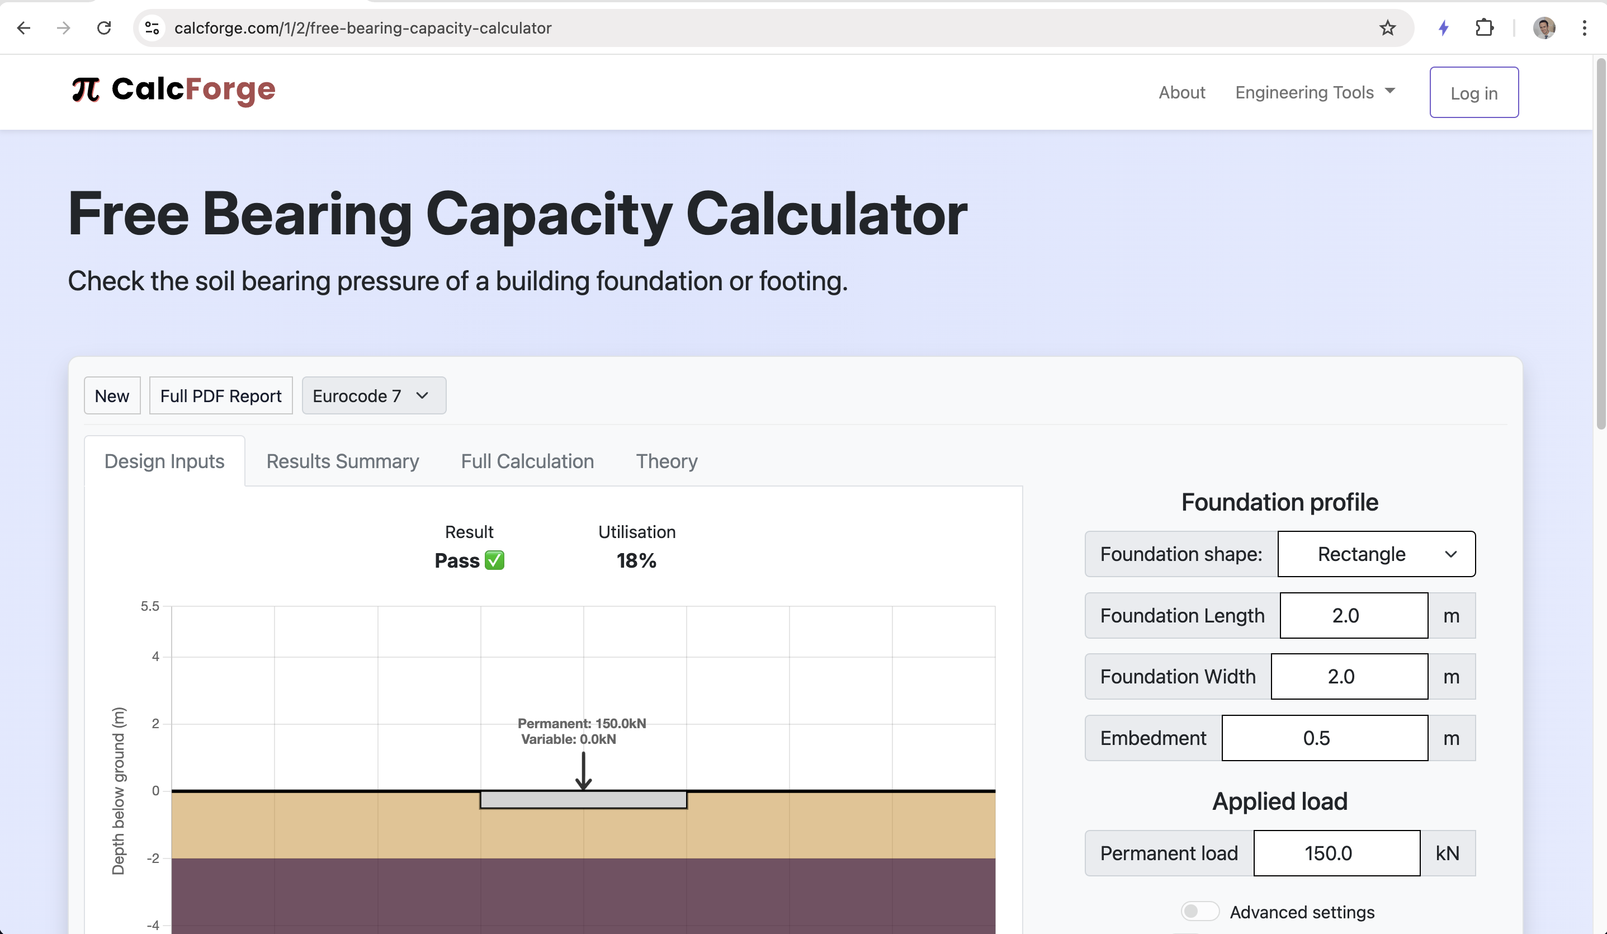
Task: Click the browser forward arrow
Action: click(63, 27)
